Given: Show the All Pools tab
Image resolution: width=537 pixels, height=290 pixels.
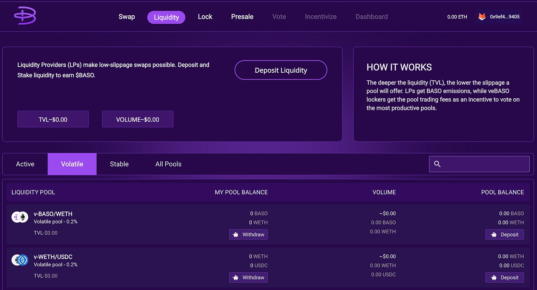Looking at the screenshot, I should 168,164.
